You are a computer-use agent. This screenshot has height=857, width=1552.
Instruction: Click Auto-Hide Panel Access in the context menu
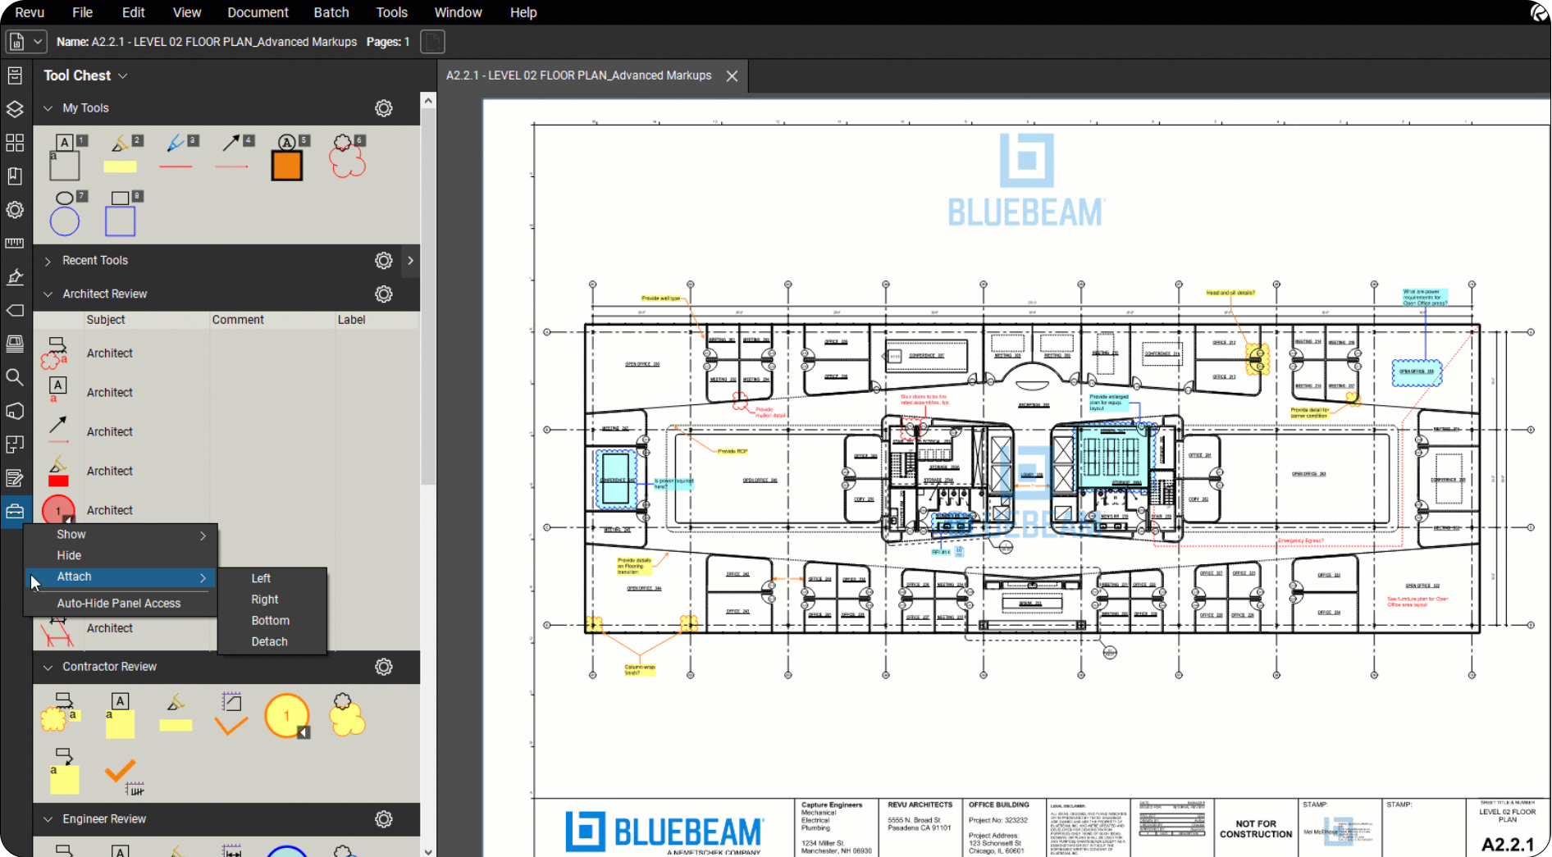pos(119,604)
